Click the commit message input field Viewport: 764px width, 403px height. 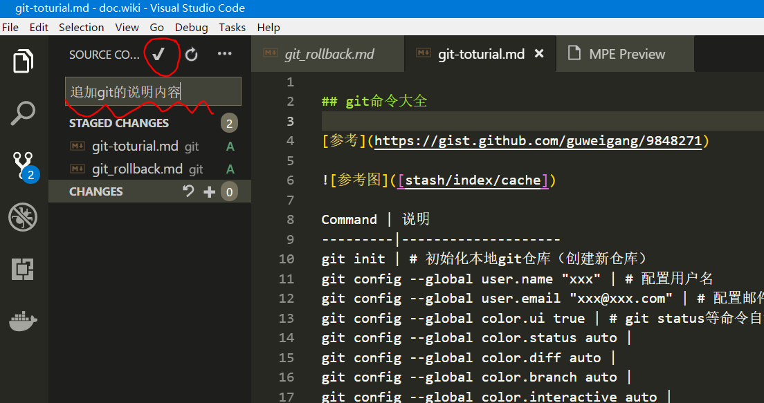152,91
